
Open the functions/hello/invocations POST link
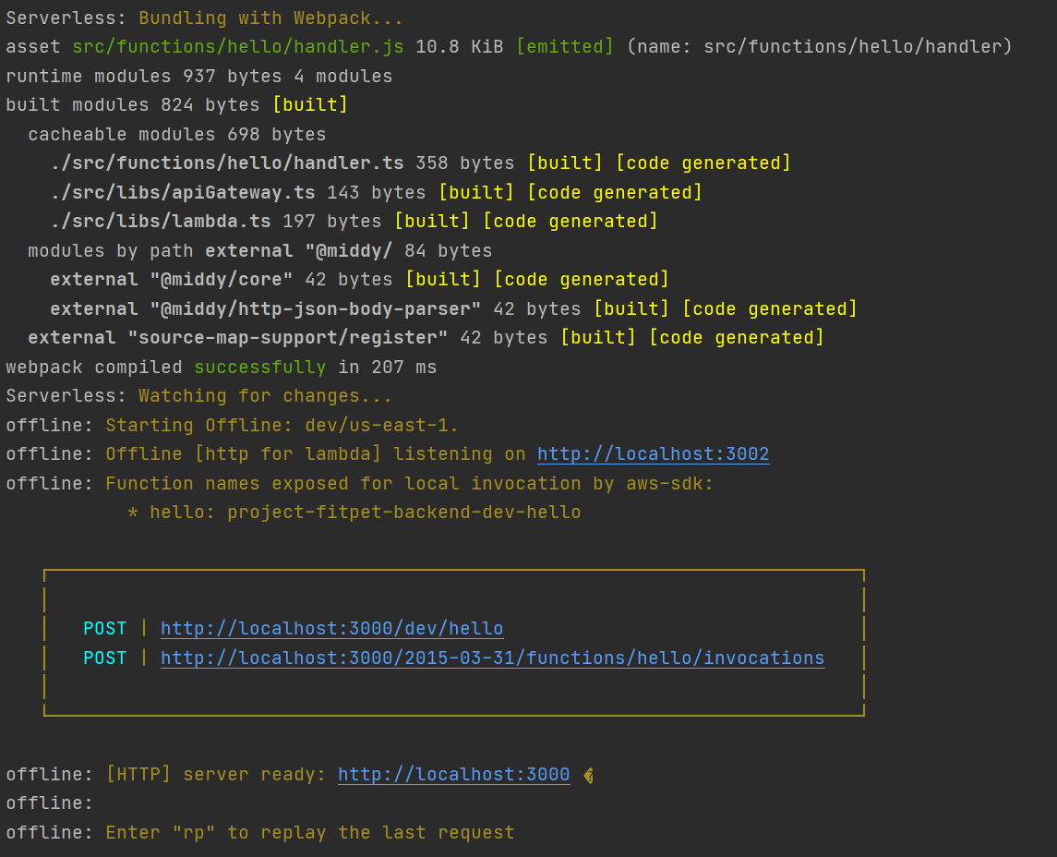click(493, 658)
